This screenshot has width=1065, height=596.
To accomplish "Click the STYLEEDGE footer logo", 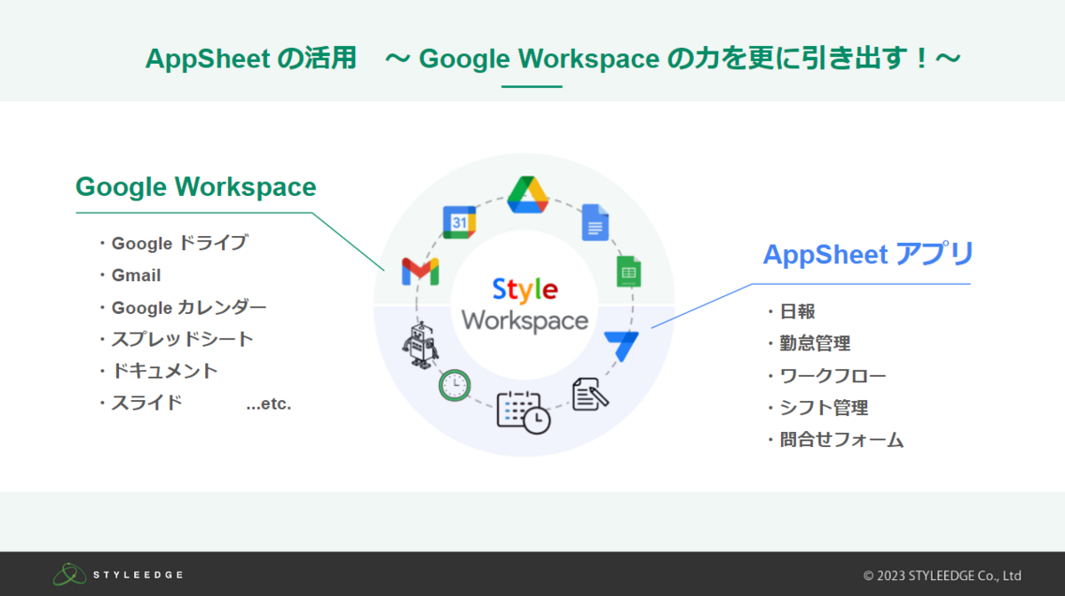I will pyautogui.click(x=118, y=575).
